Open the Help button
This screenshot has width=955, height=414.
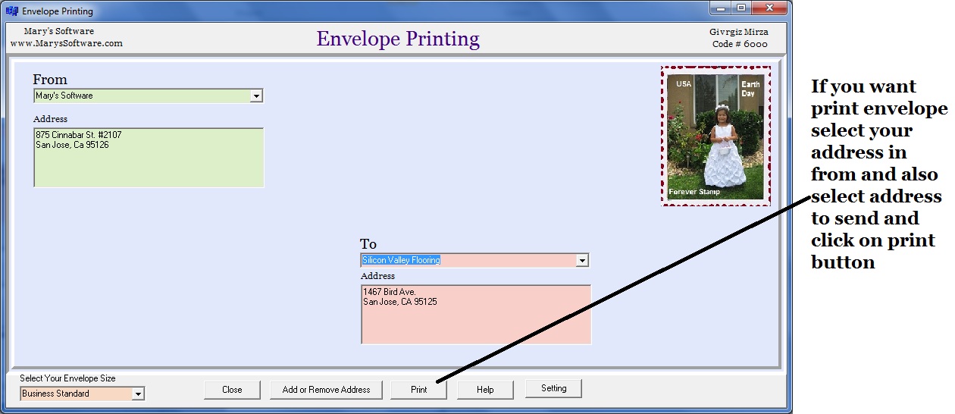485,390
